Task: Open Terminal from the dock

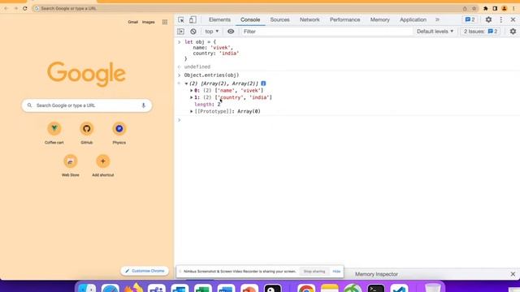Action: click(x=375, y=288)
